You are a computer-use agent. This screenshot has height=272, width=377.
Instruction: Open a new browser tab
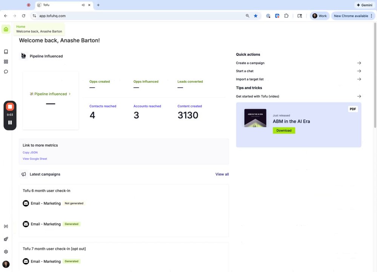click(98, 5)
